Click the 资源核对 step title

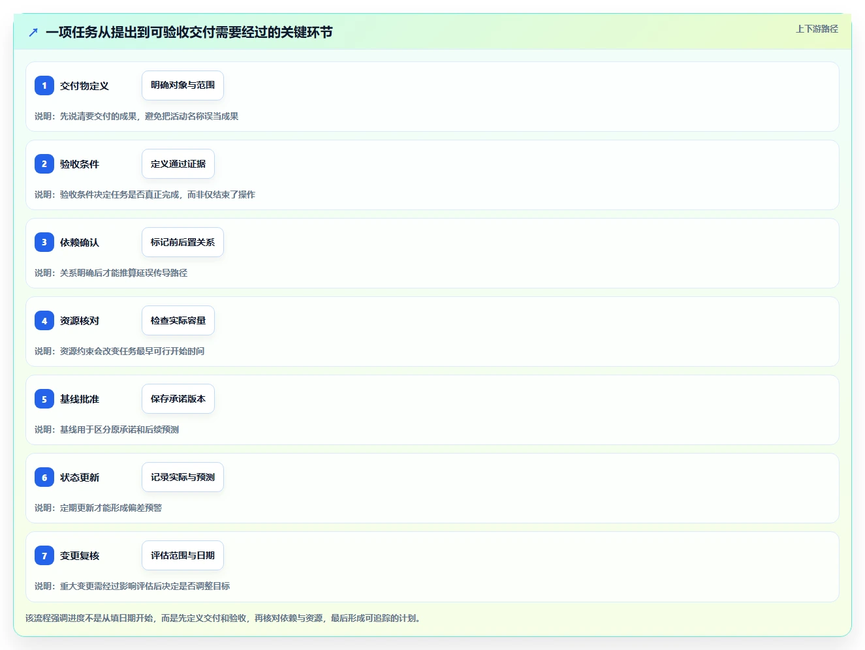click(80, 320)
